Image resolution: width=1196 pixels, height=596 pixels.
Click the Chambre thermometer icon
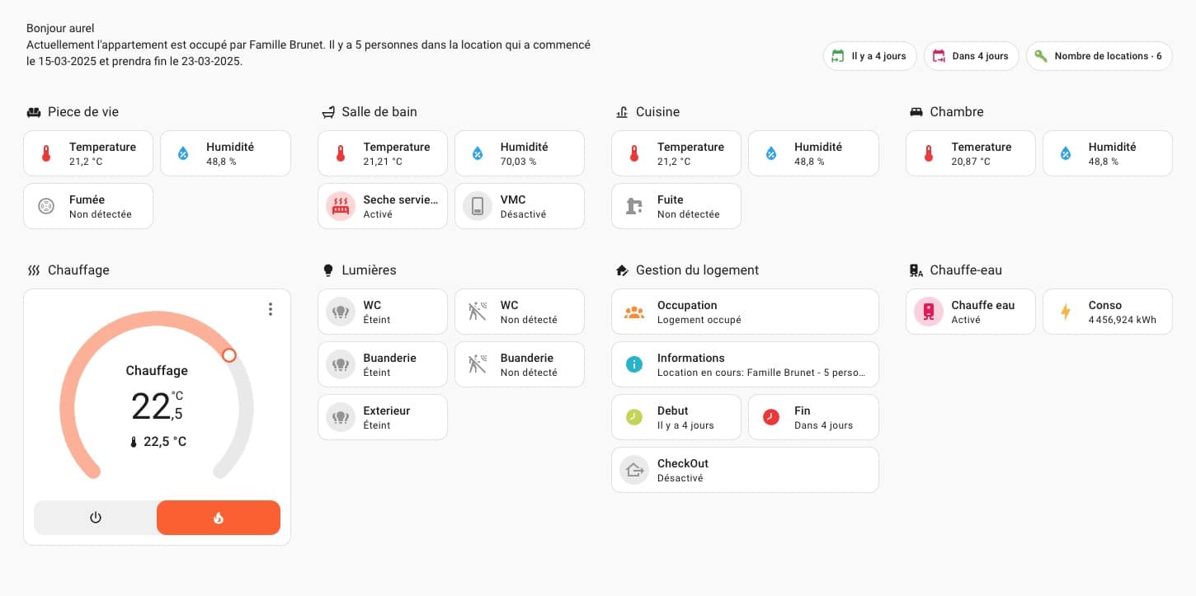pos(928,153)
